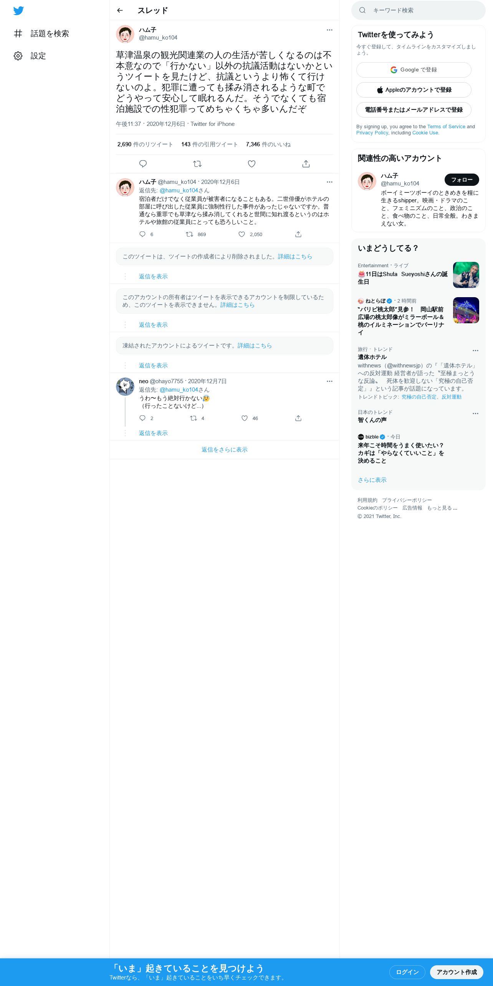The image size is (493, 986).
Task: Expand 返信を表示 under neo's tweet
Action: pos(153,433)
